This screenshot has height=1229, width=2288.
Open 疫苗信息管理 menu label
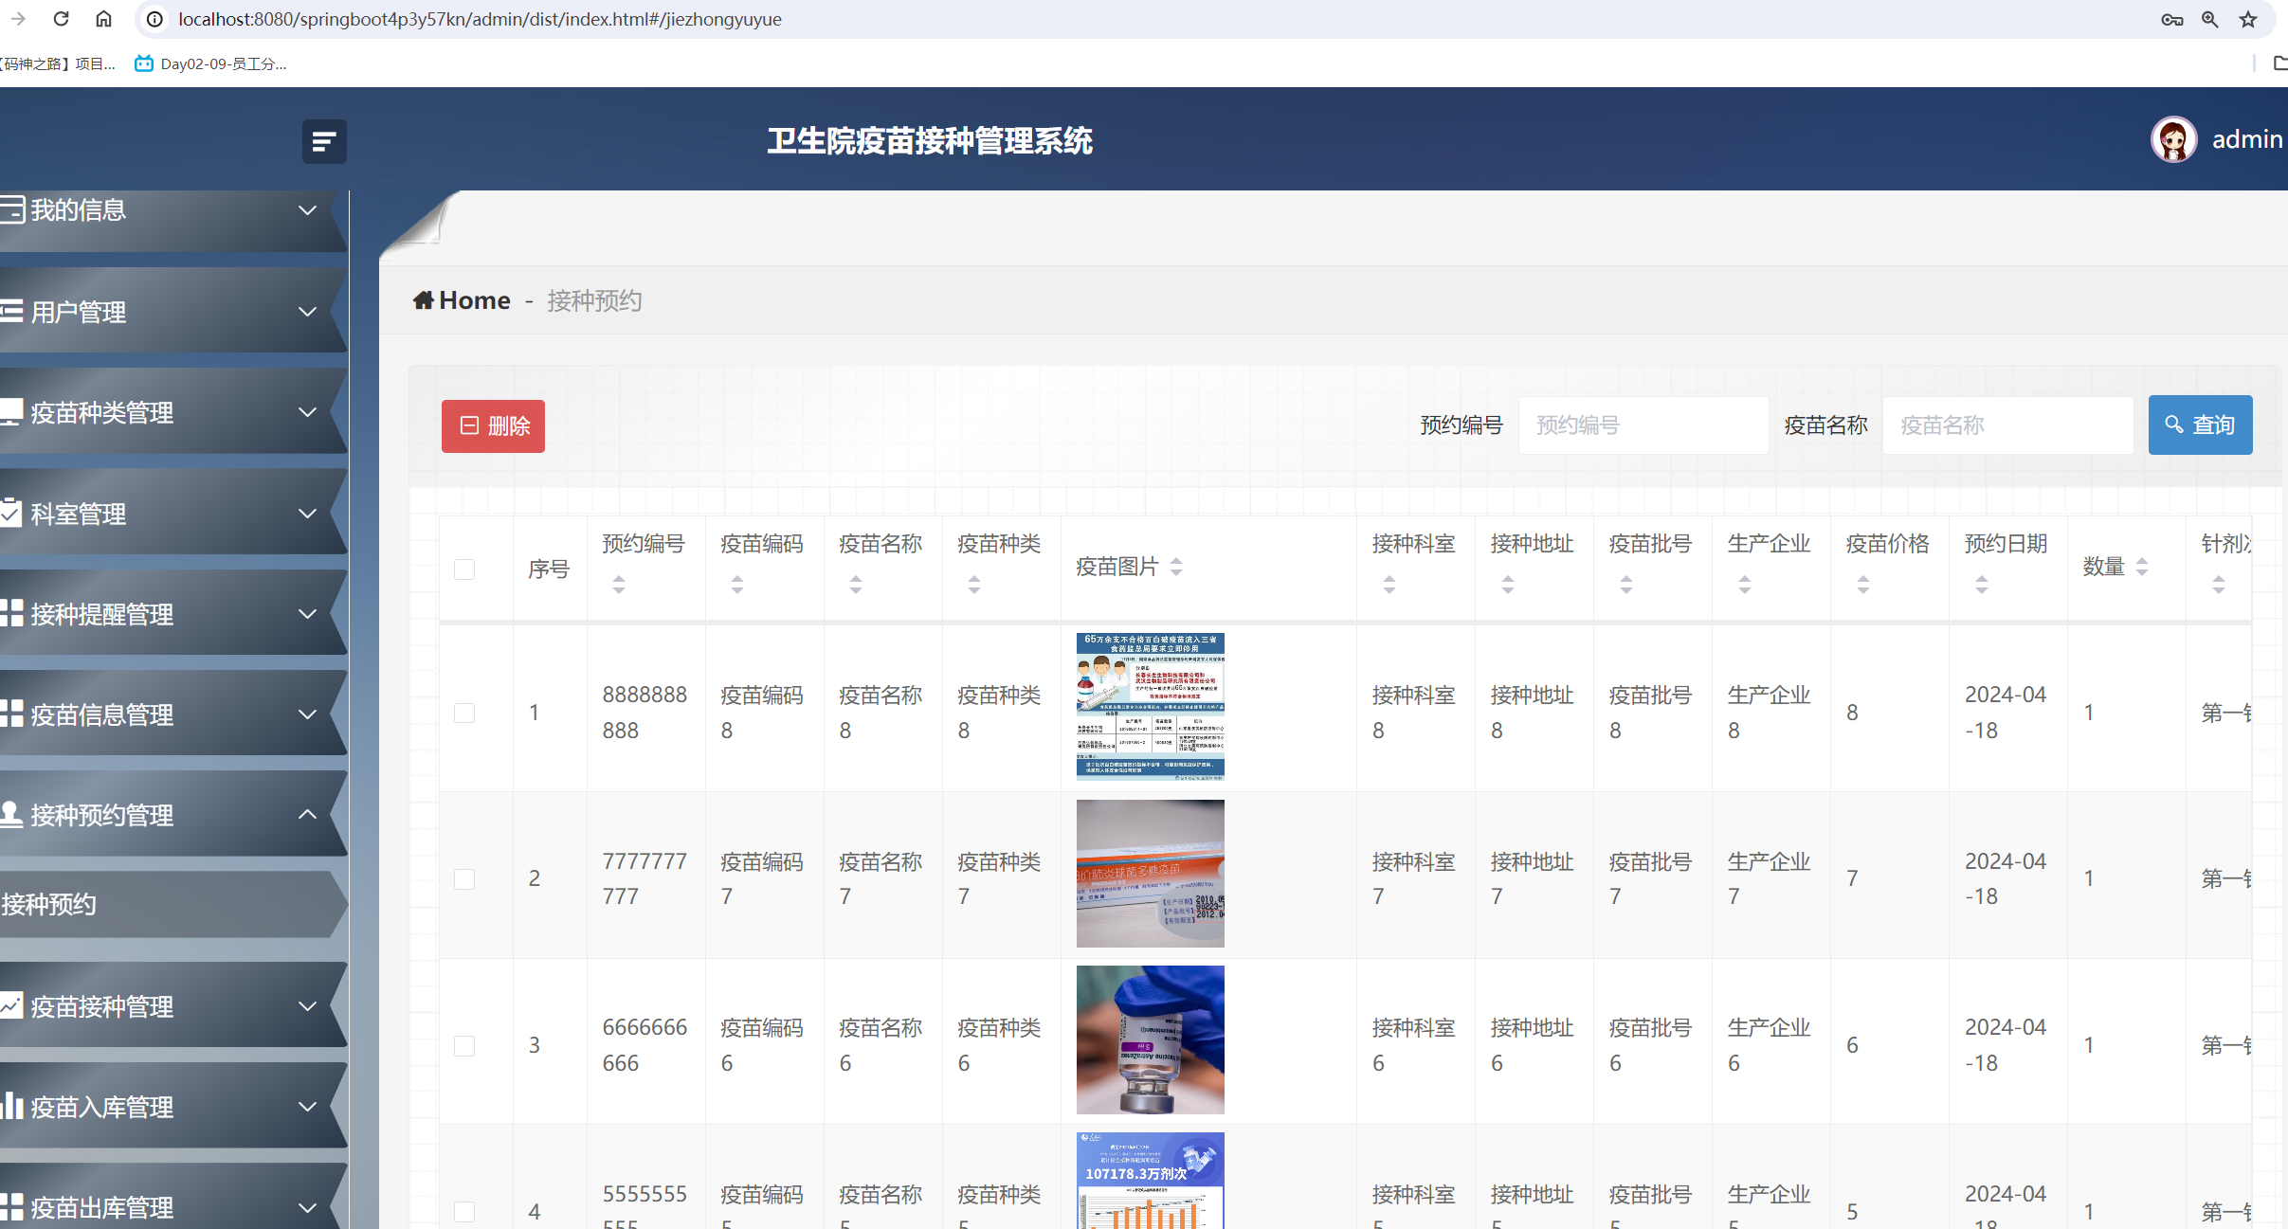[x=102, y=714]
